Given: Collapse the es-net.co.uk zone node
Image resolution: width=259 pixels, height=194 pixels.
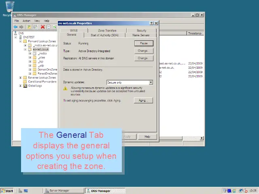Looking at the screenshot, I should coord(25,49).
